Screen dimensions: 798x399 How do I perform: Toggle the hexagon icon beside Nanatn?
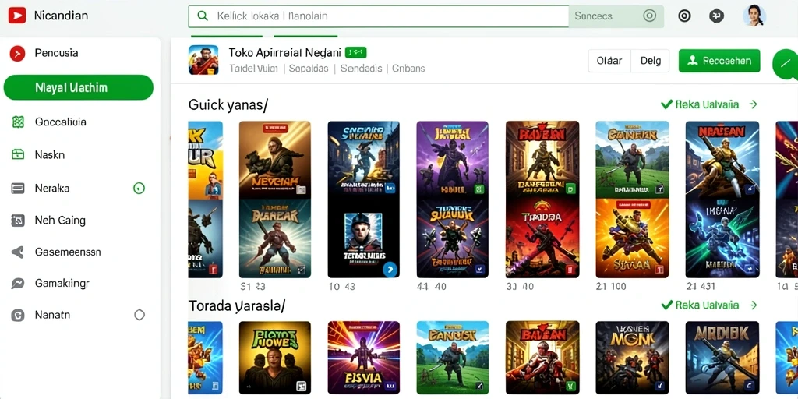click(x=139, y=315)
